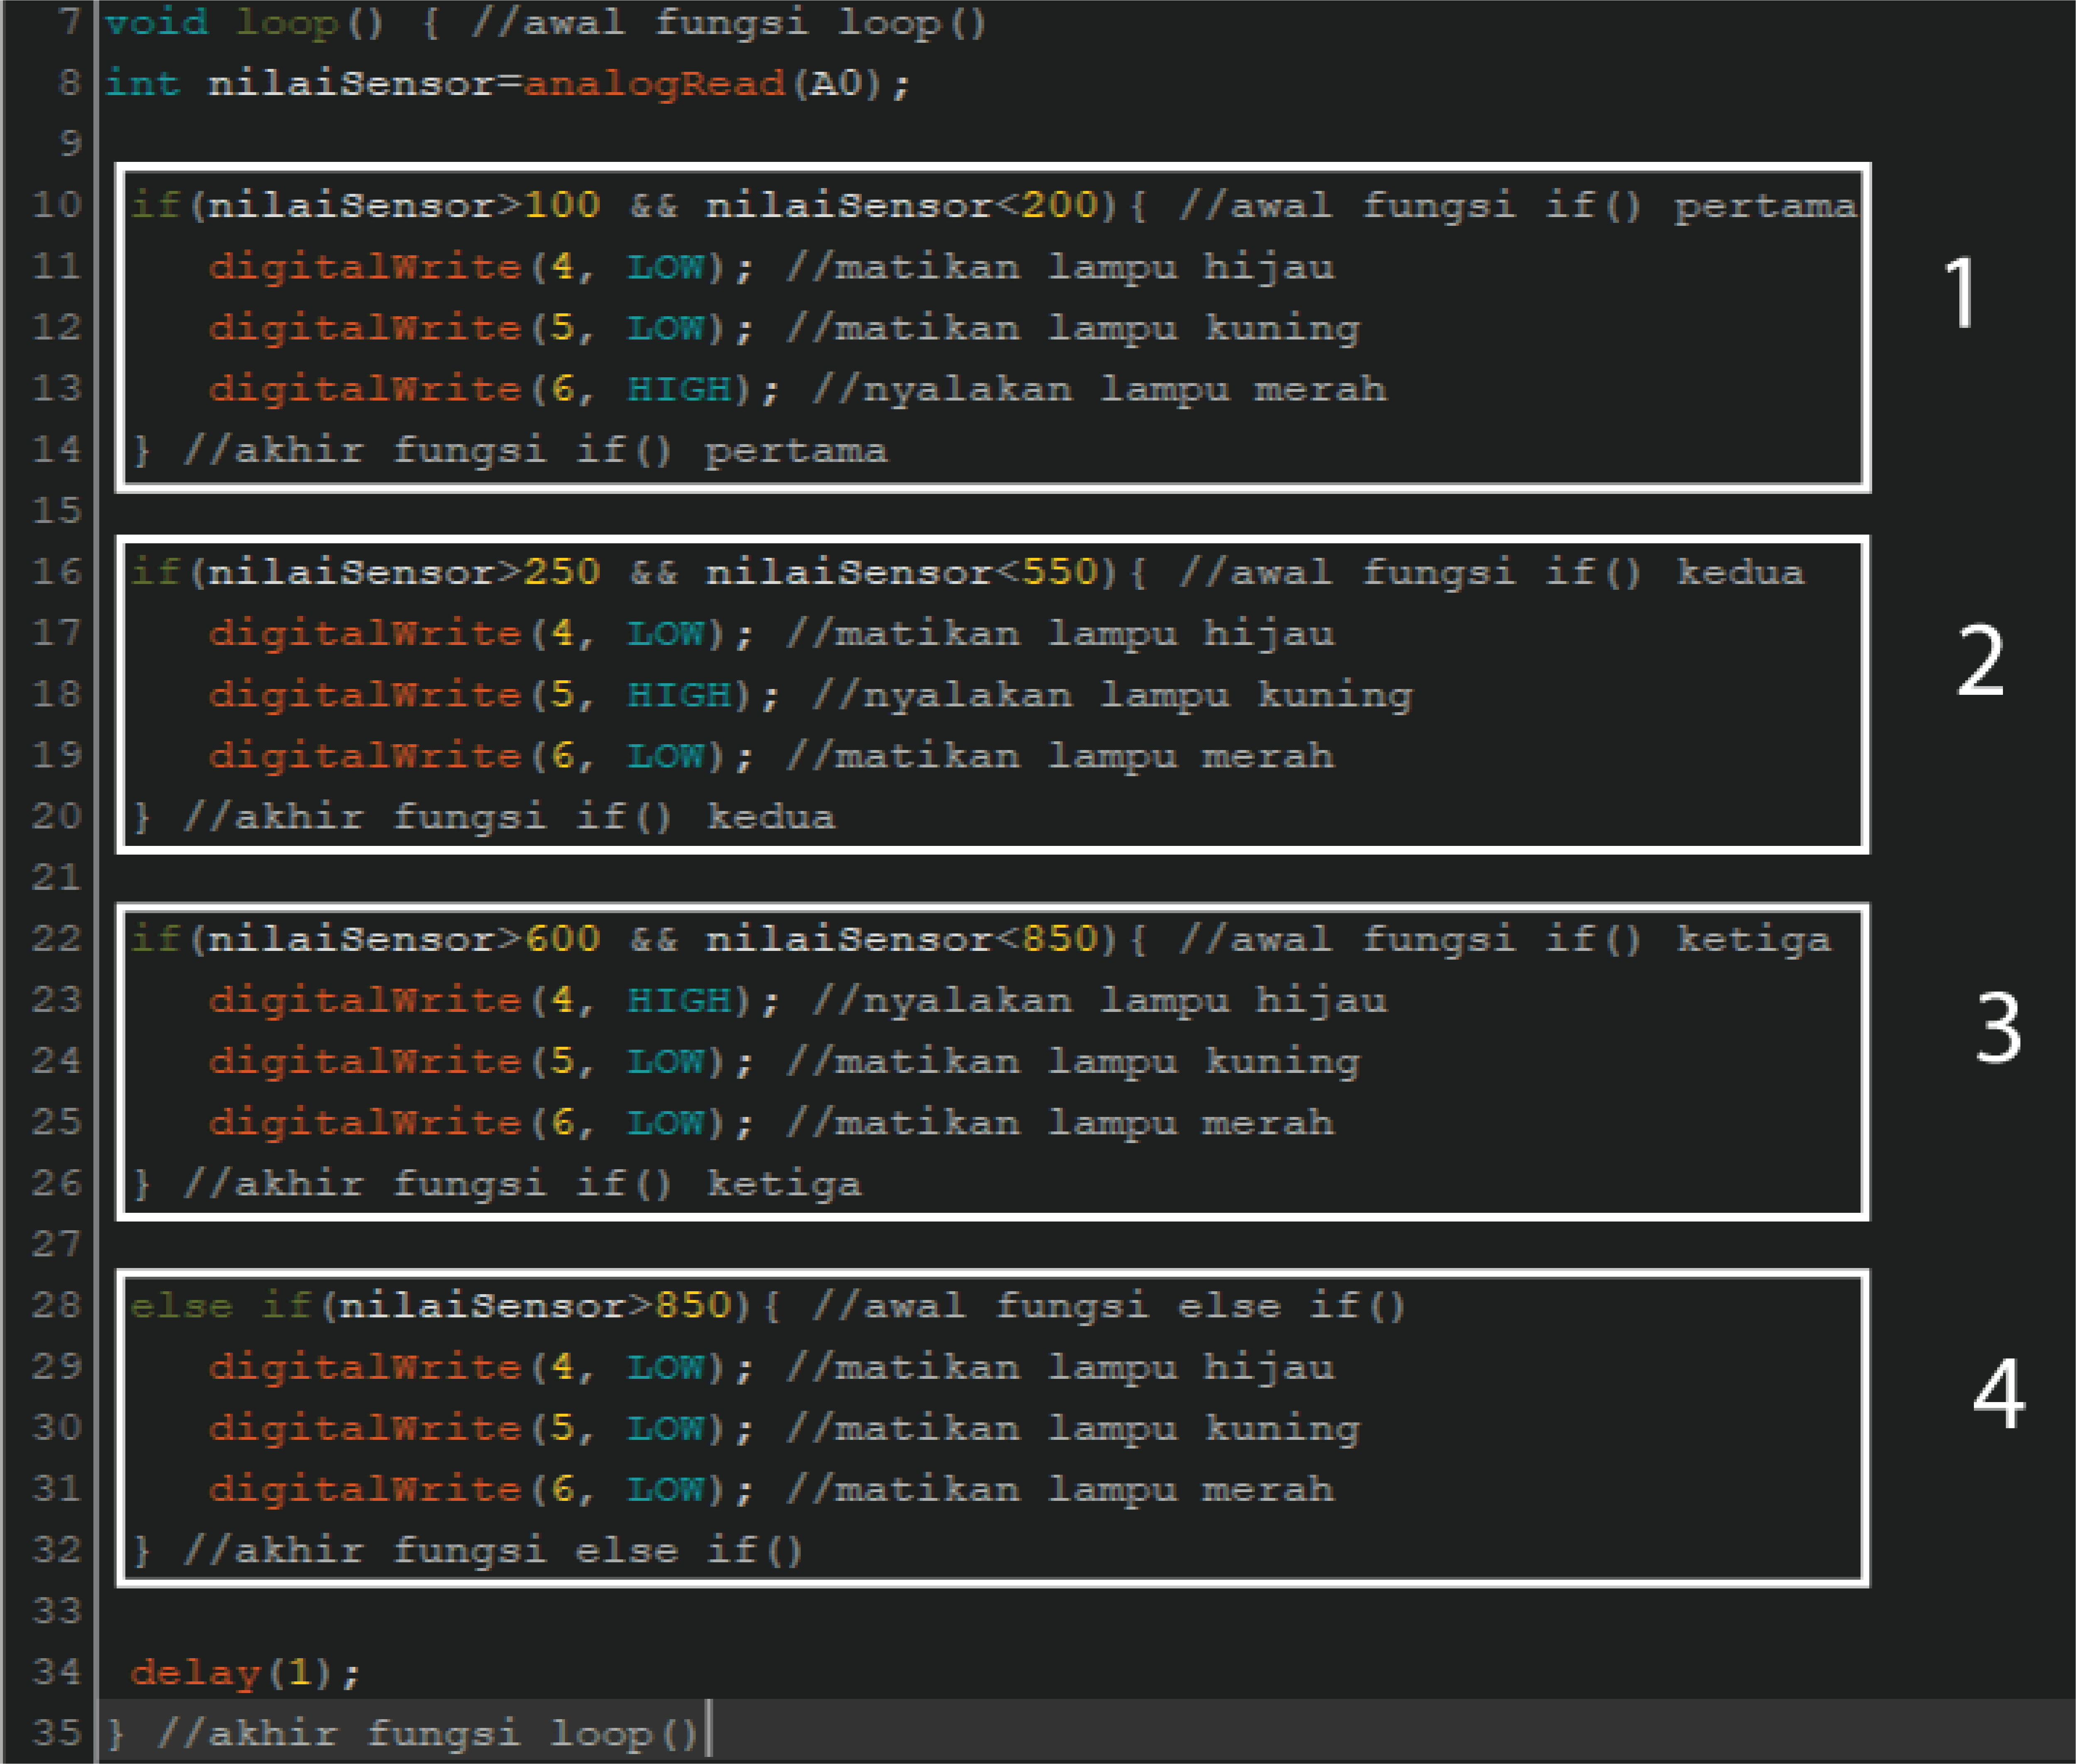Click line 18 'digitalWrite(5, HIGH);' nyalakan lampu kuning
Viewport: 2076px width, 1764px height.
pyautogui.click(x=493, y=695)
